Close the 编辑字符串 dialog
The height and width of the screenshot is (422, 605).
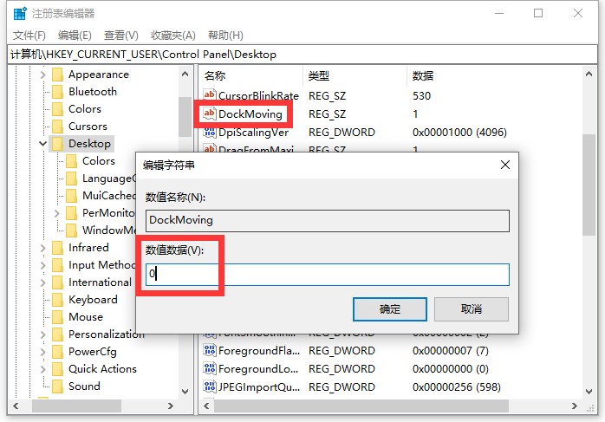tap(505, 166)
